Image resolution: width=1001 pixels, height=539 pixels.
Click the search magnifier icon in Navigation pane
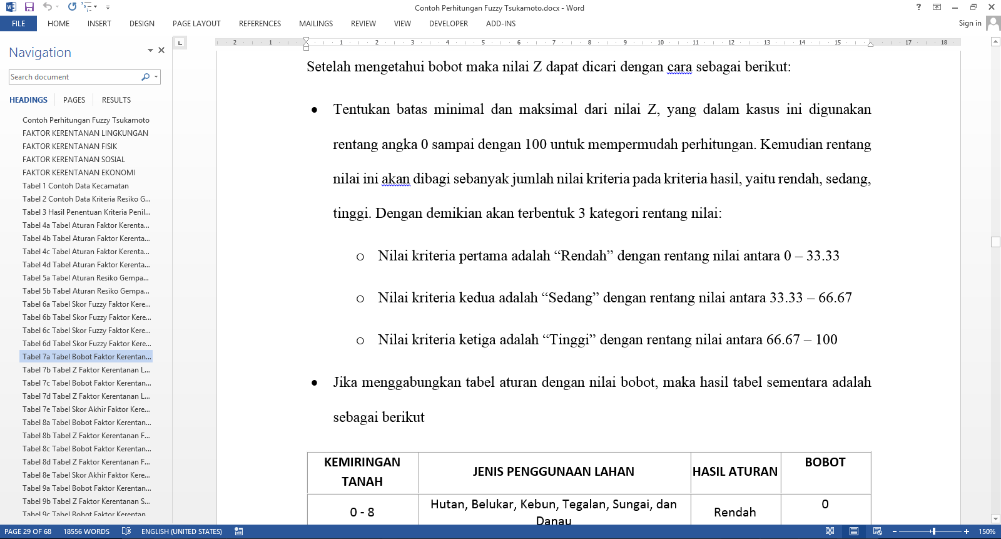(145, 77)
